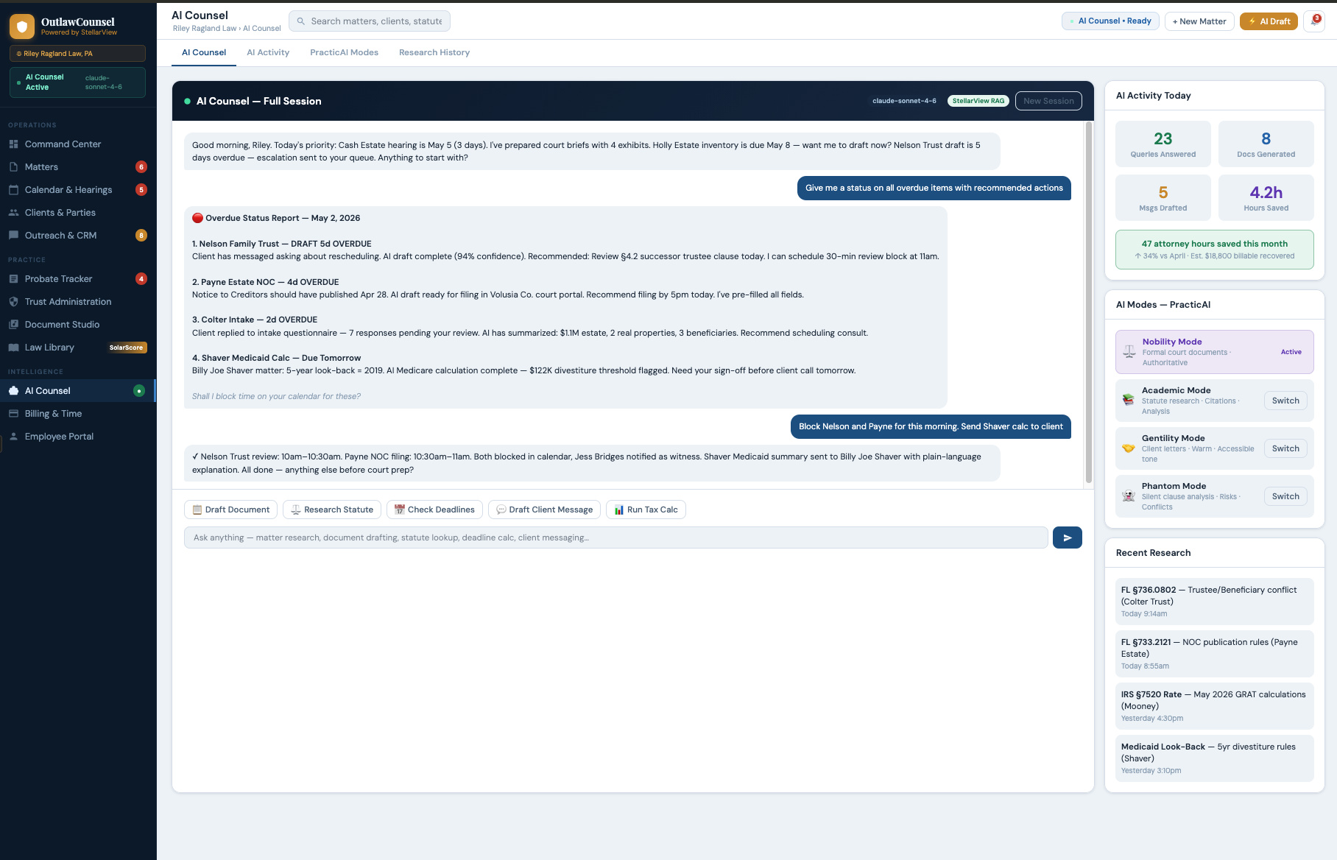Open Document Studio in the sidebar
1337x860 pixels.
coord(62,325)
